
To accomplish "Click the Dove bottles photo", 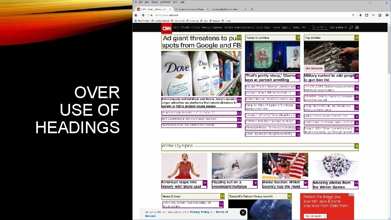I will click(x=201, y=74).
